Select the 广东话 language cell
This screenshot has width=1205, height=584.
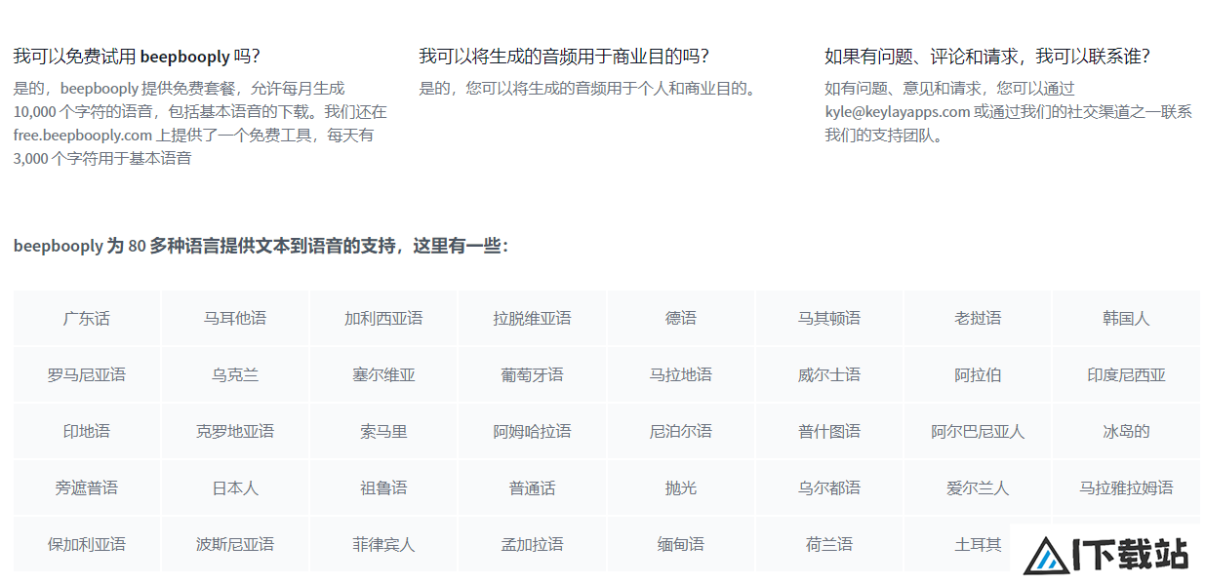88,318
